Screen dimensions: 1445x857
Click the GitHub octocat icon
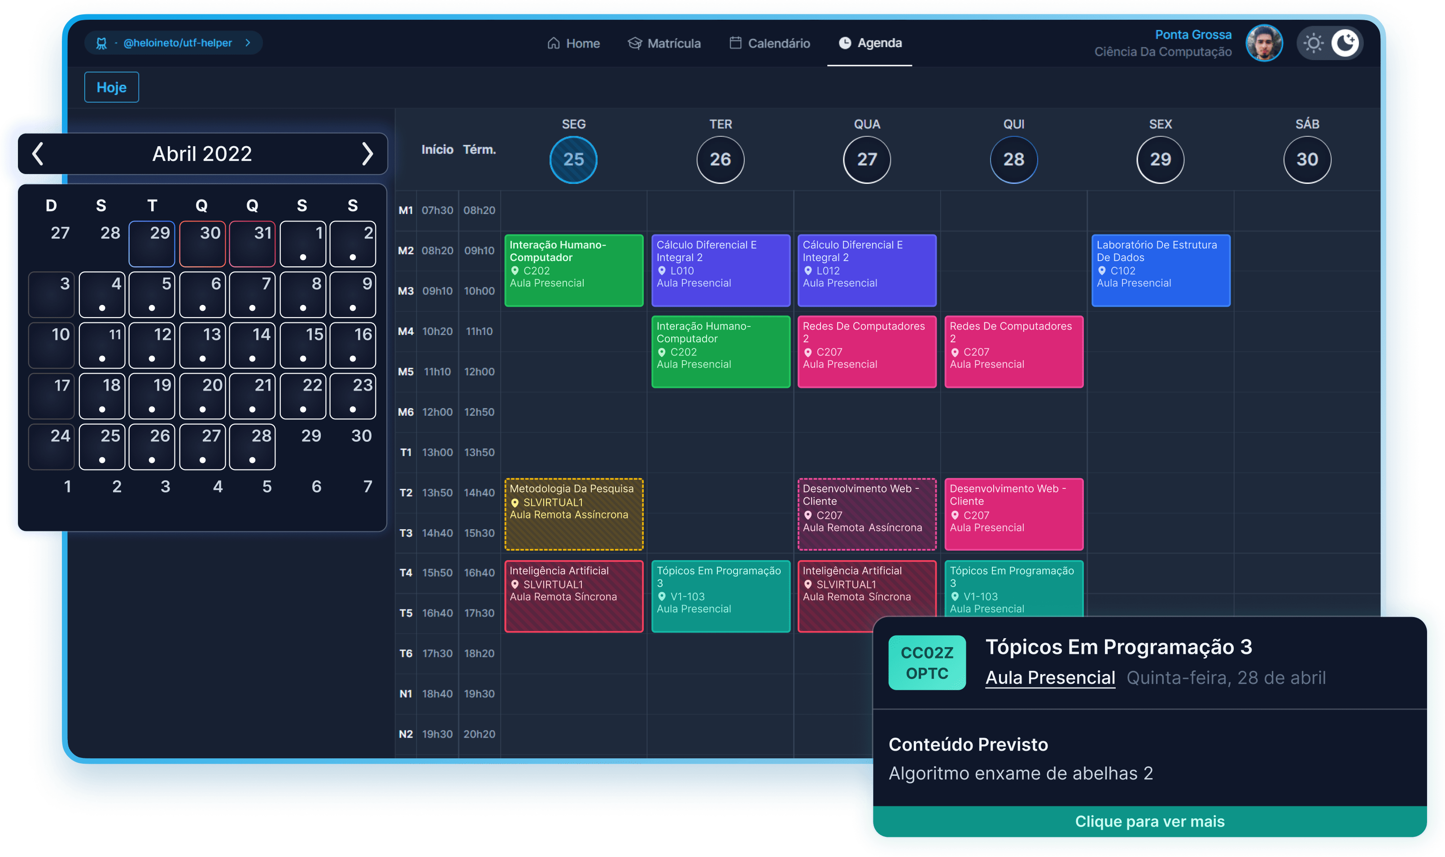(x=101, y=44)
